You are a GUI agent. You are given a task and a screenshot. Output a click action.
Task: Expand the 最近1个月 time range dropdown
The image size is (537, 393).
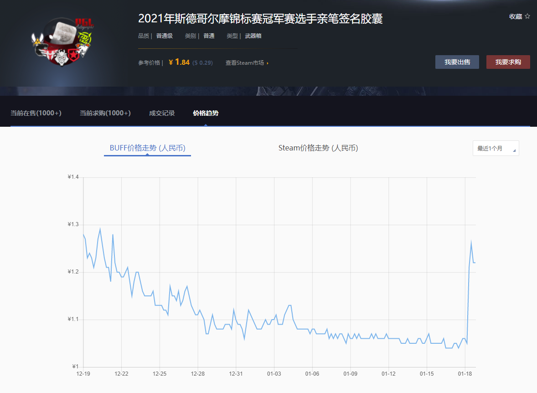pos(496,148)
